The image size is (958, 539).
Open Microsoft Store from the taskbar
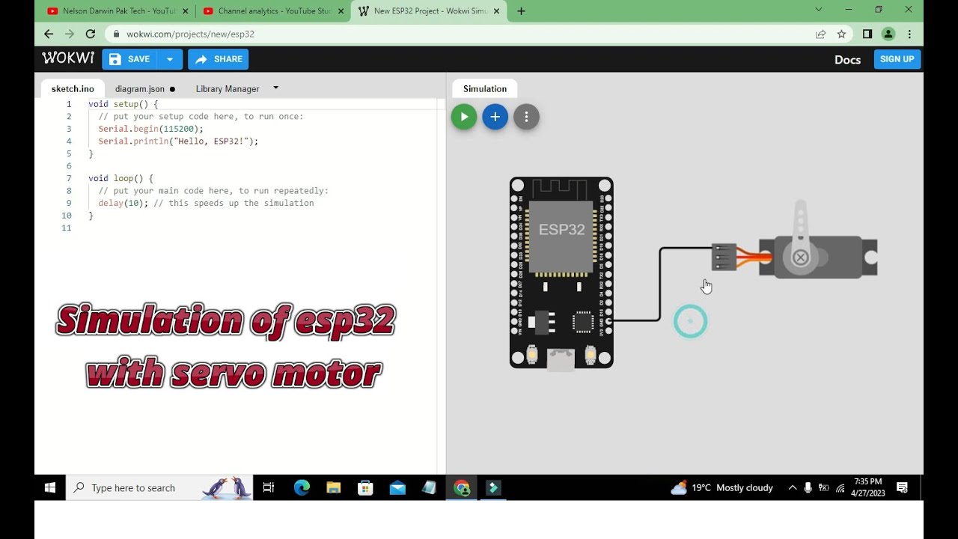click(x=365, y=487)
